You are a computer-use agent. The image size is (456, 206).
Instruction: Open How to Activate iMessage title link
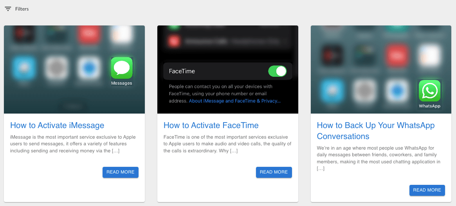57,125
